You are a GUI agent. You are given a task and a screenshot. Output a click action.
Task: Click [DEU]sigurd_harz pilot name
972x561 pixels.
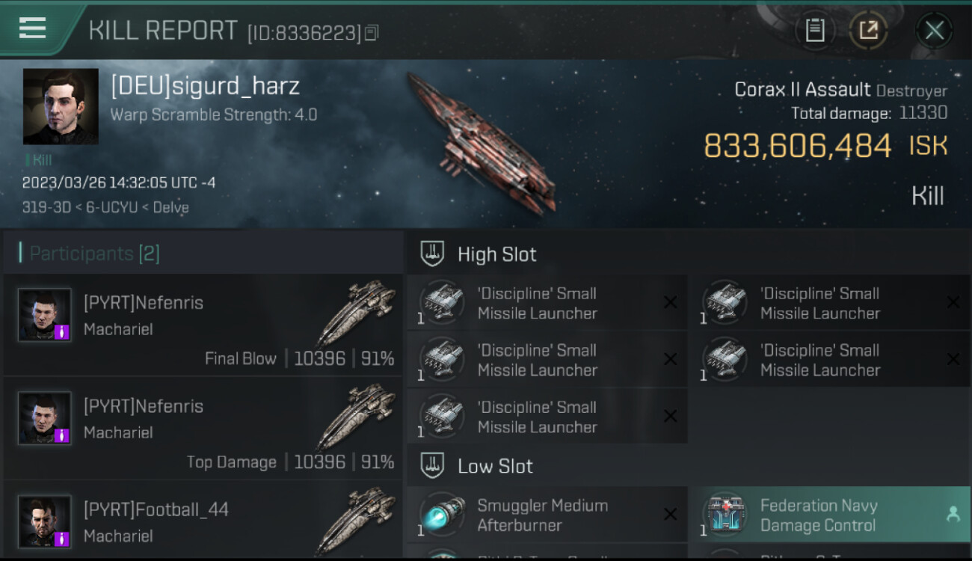(205, 86)
